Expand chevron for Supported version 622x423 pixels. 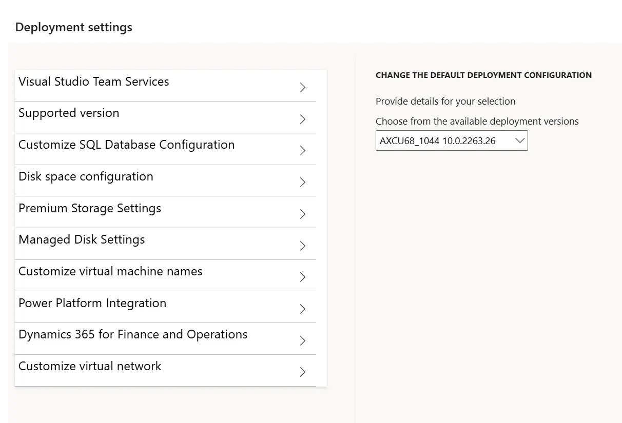pyautogui.click(x=303, y=119)
